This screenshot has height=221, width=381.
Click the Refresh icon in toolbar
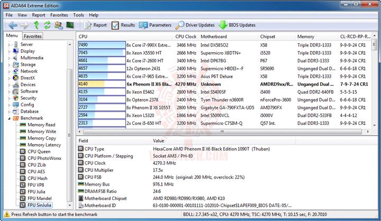click(x=47, y=25)
